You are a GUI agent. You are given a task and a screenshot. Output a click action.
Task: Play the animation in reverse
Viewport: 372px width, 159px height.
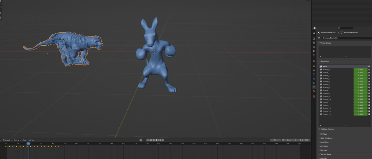coord(154,140)
